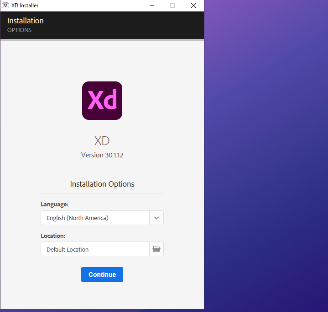Click the Adobe XD logo icon
The width and height of the screenshot is (328, 312).
102,101
